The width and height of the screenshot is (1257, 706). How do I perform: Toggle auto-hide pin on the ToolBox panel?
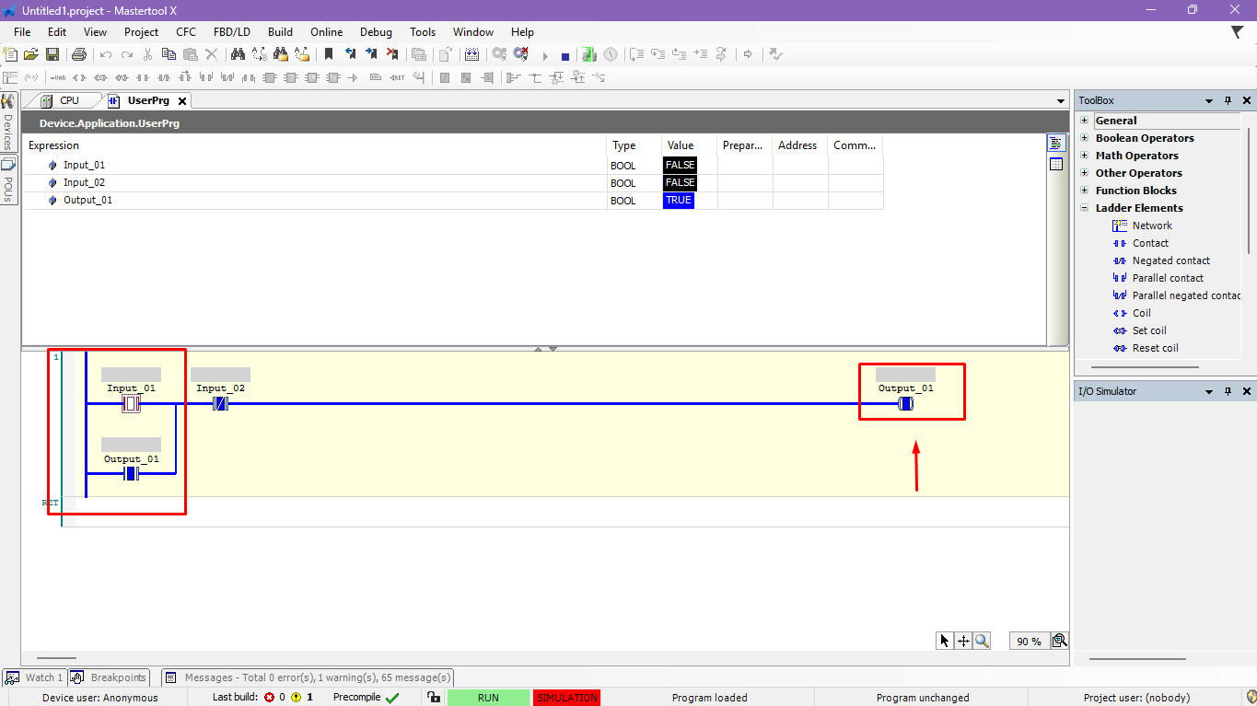[1228, 100]
